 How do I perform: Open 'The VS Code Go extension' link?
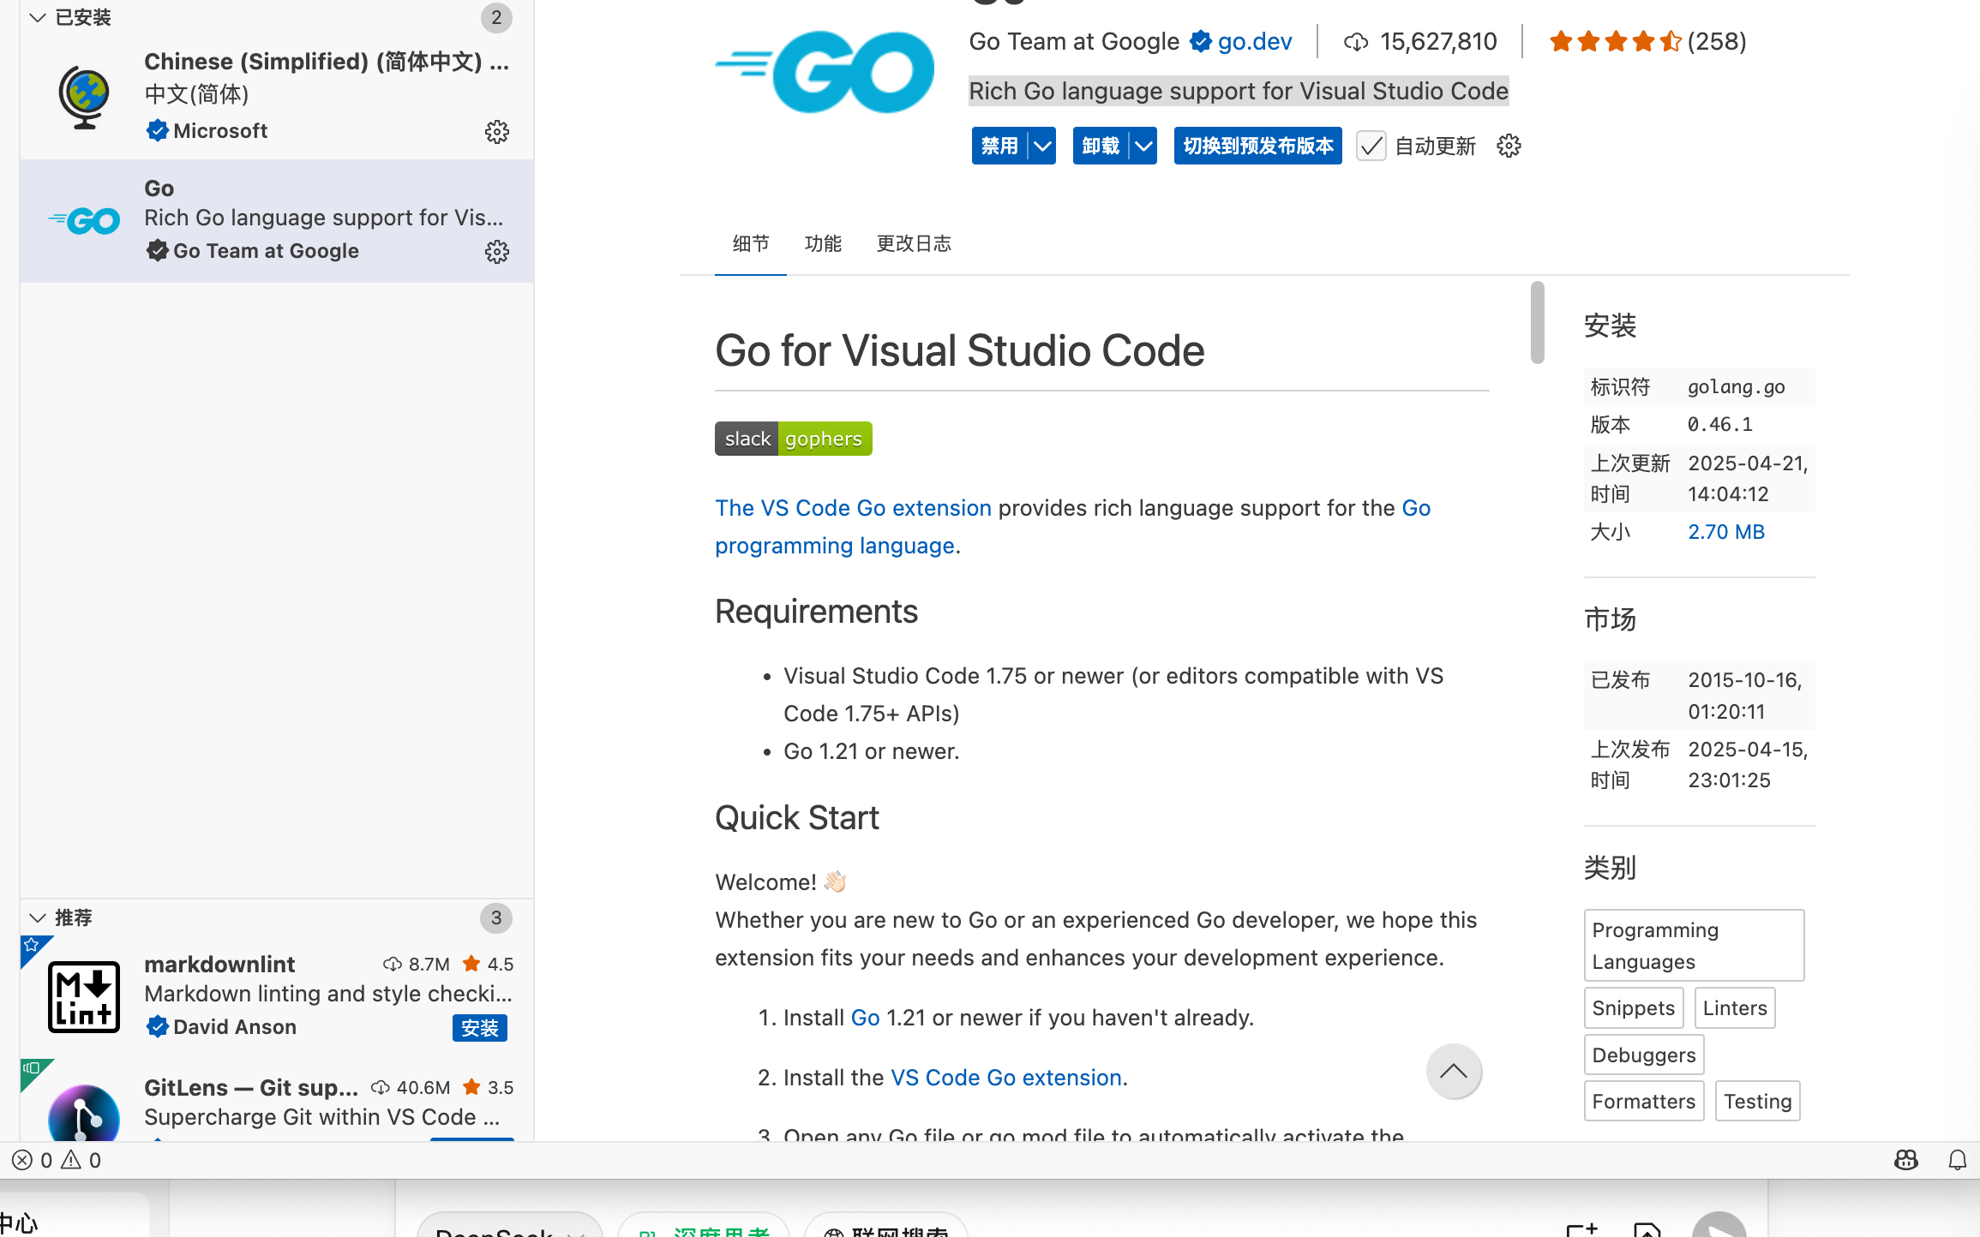(x=854, y=508)
